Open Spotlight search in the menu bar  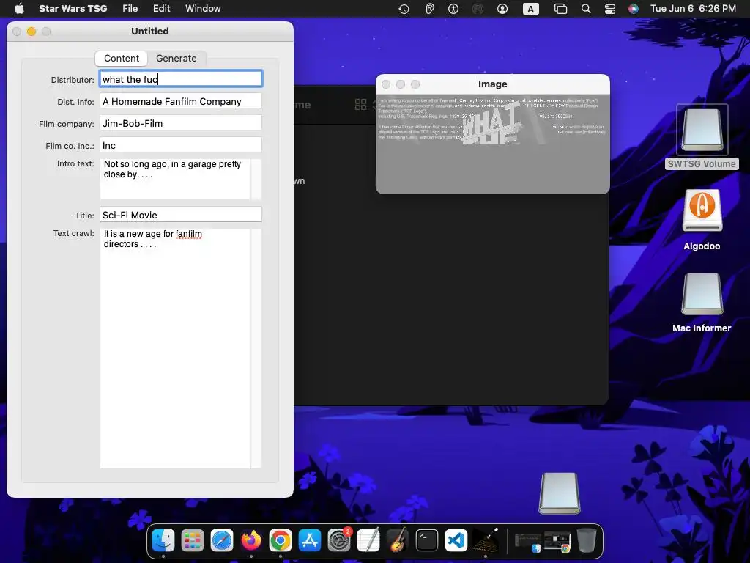tap(585, 9)
